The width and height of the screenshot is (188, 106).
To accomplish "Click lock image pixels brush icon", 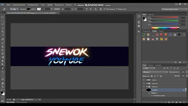I will coord(155,76).
